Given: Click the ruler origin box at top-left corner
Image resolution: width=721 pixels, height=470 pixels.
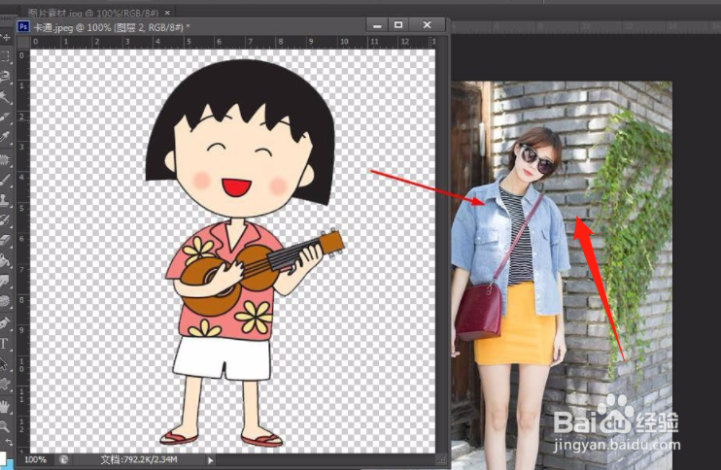Looking at the screenshot, I should coord(23,43).
